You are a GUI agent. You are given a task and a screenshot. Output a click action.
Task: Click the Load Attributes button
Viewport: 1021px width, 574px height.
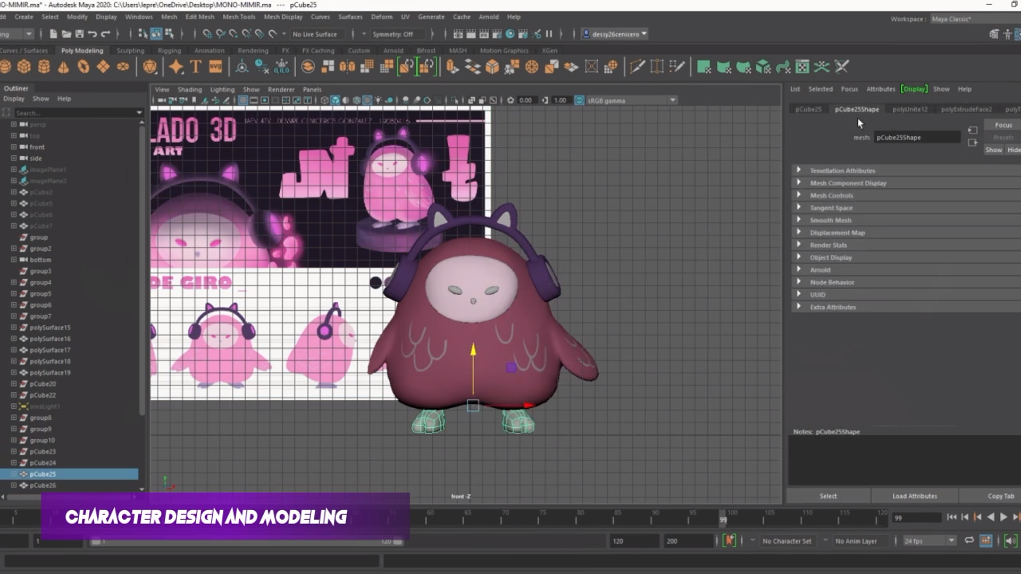point(915,496)
